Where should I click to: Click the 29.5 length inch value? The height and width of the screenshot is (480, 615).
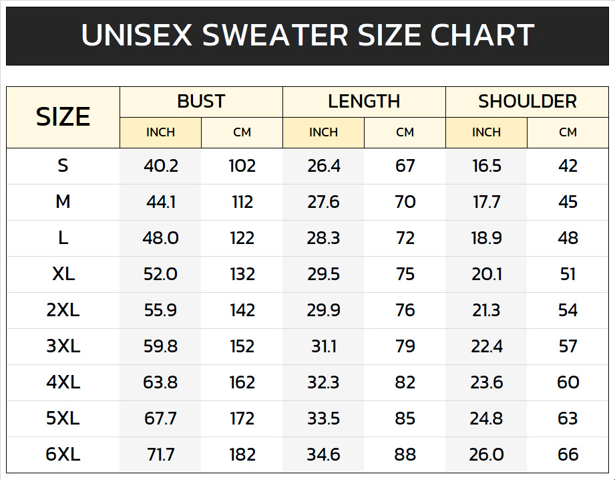click(323, 274)
